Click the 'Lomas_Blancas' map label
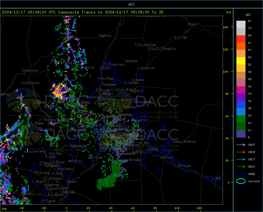 click(x=184, y=141)
